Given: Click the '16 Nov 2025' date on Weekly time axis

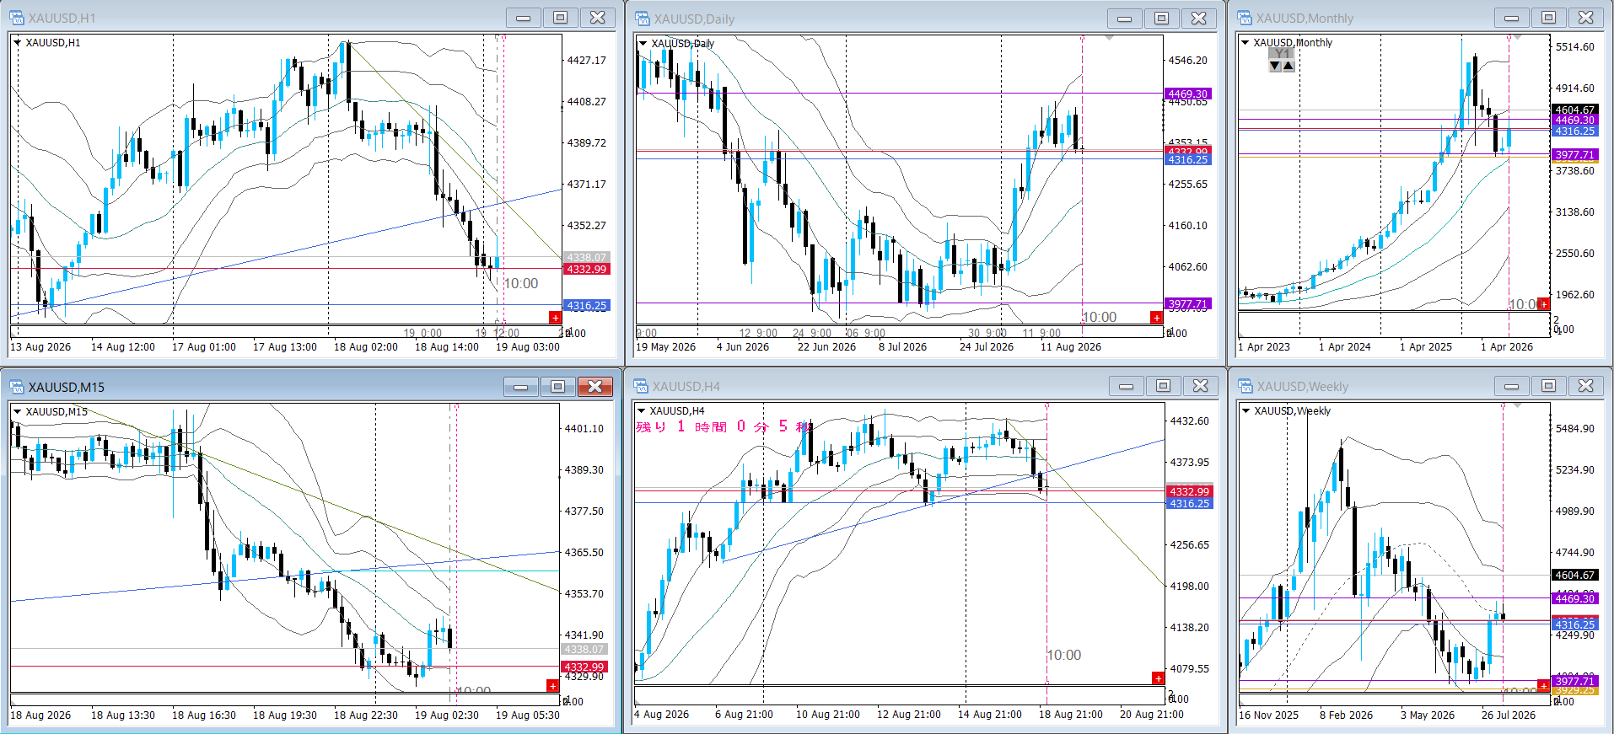Looking at the screenshot, I should [x=1269, y=715].
